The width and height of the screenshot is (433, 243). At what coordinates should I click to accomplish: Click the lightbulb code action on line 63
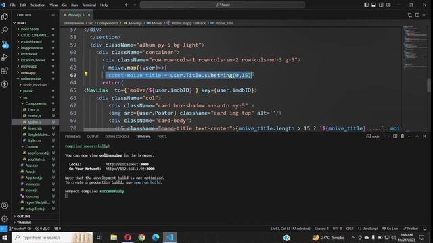pyautogui.click(x=86, y=74)
